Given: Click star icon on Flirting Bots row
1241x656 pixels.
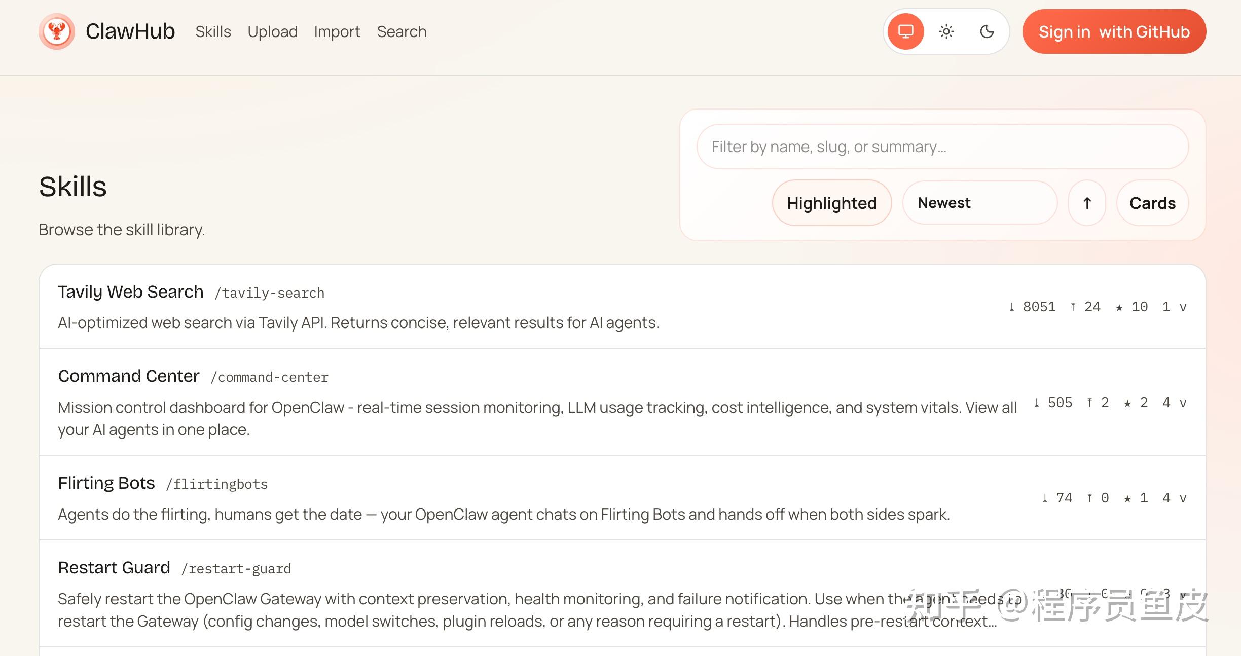Looking at the screenshot, I should (1127, 498).
